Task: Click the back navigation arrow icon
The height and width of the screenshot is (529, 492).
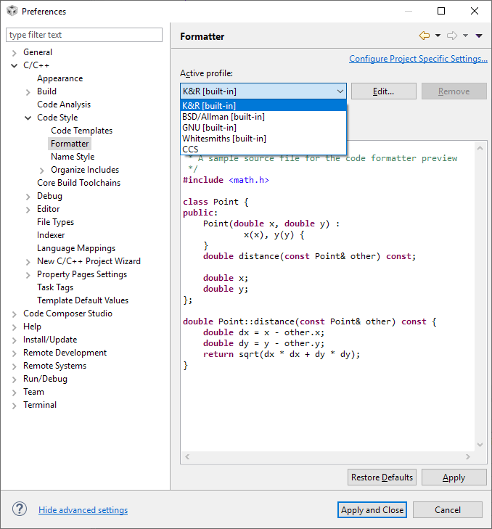Action: click(x=425, y=36)
